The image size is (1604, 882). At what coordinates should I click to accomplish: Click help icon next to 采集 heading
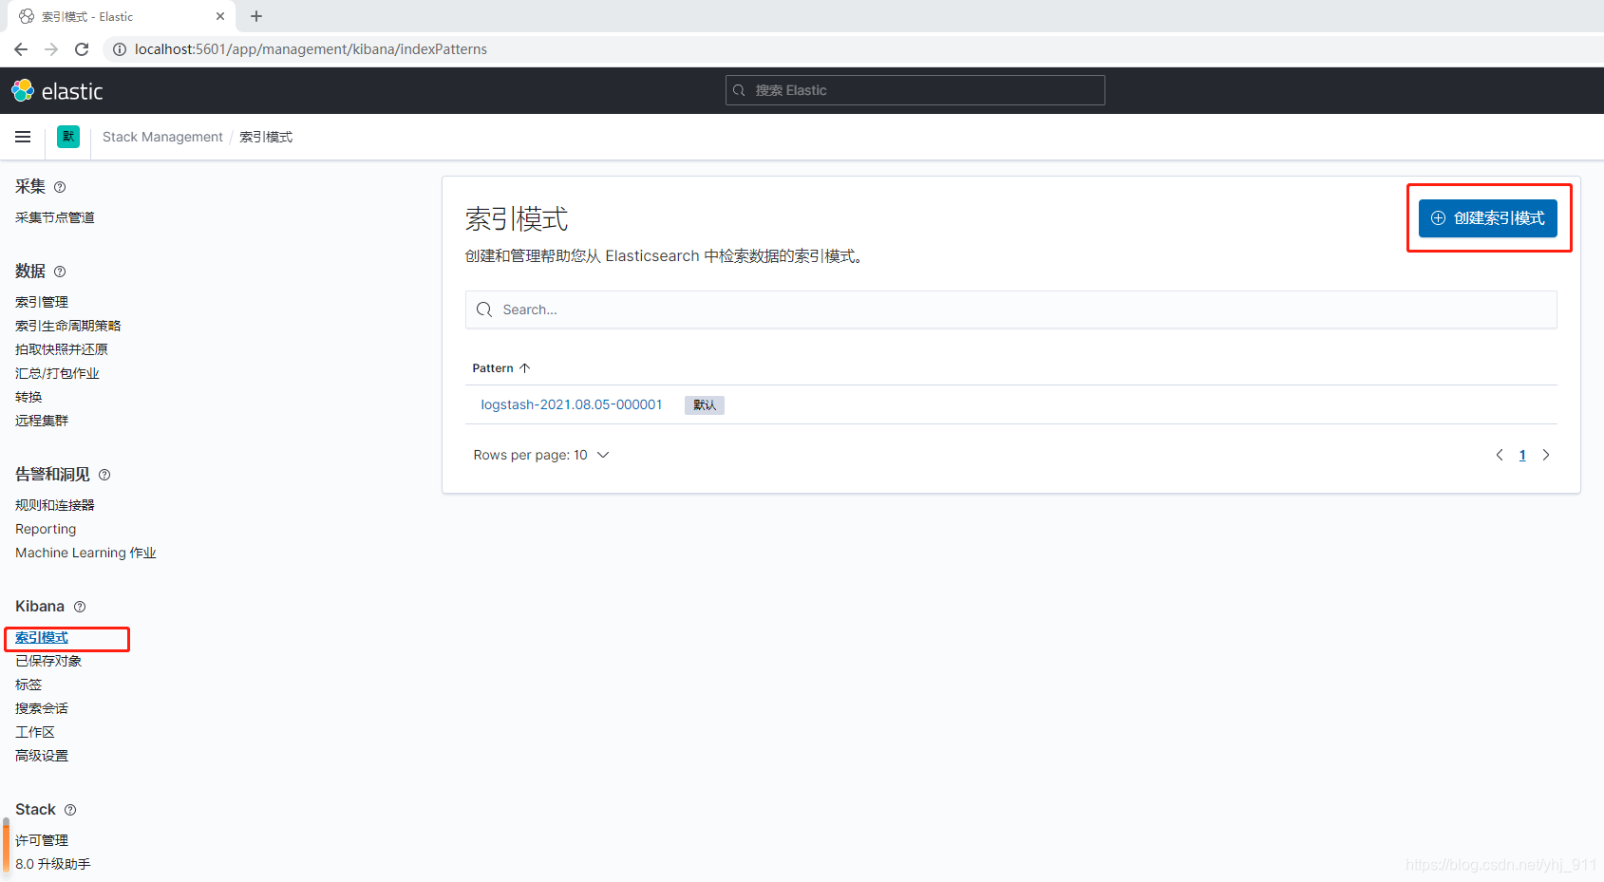tap(60, 187)
